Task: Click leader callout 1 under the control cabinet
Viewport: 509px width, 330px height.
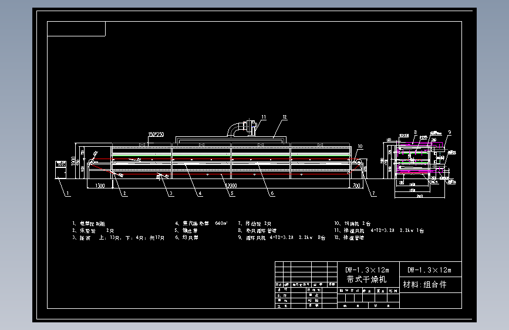Action: [68, 193]
